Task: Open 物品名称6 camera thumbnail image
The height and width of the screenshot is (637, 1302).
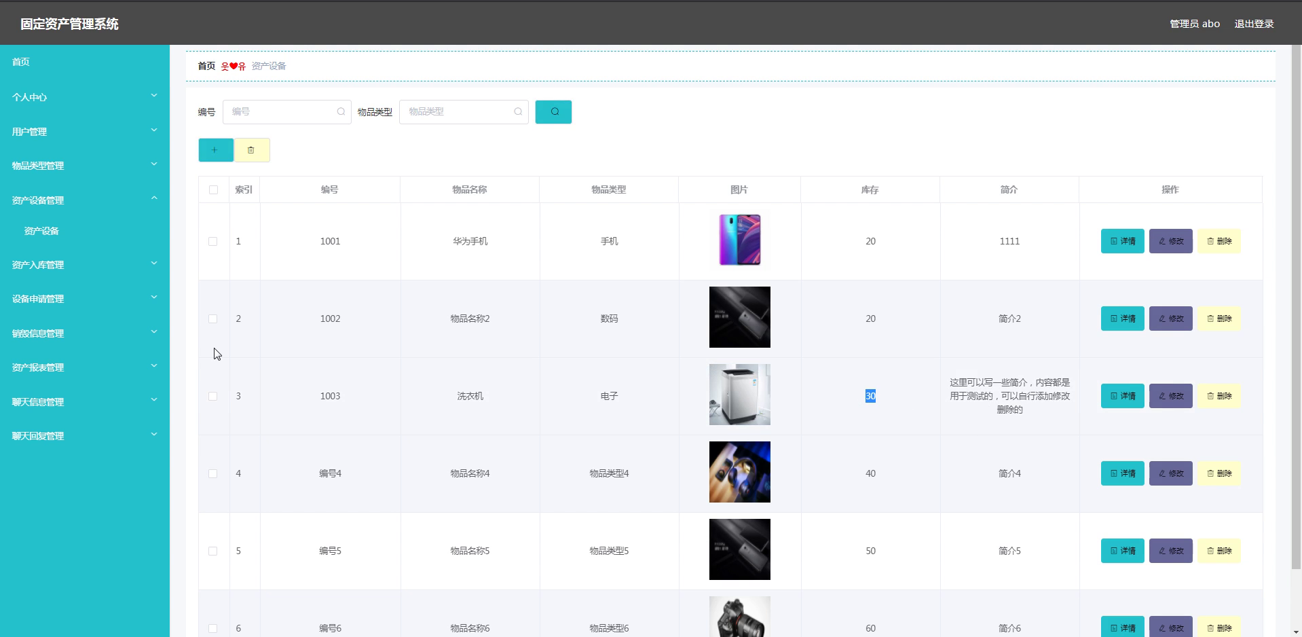Action: tap(740, 617)
